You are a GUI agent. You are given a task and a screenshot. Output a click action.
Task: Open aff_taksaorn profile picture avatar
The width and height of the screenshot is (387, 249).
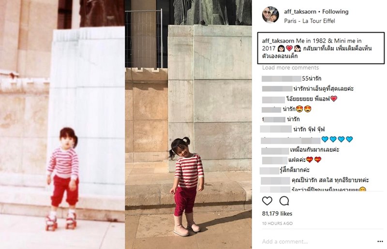(x=270, y=15)
